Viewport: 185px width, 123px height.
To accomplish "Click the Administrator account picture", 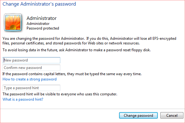I will (x=13, y=22).
